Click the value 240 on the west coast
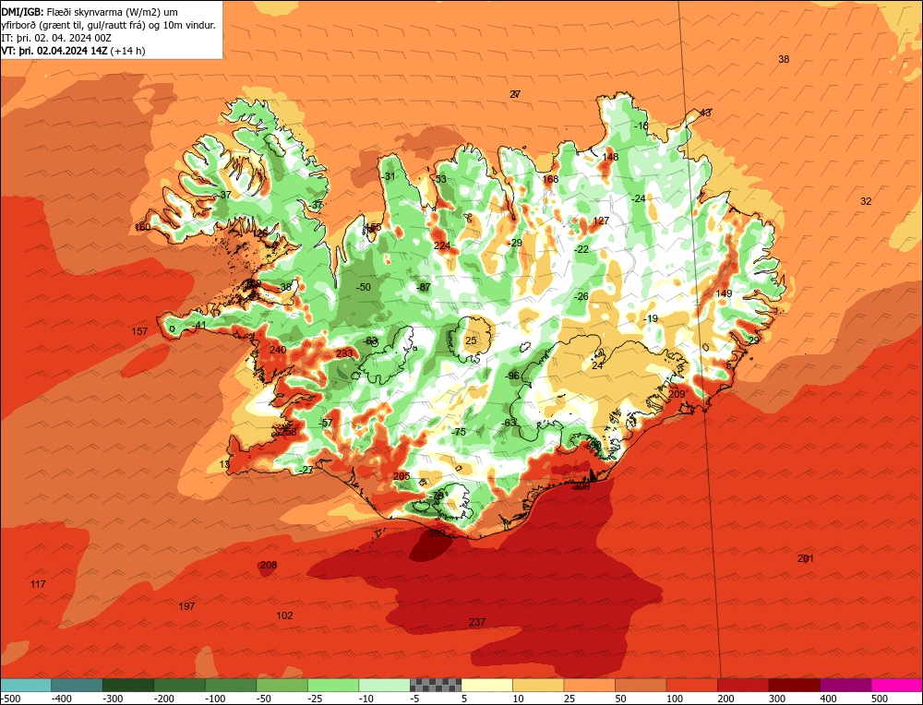 click(x=277, y=350)
